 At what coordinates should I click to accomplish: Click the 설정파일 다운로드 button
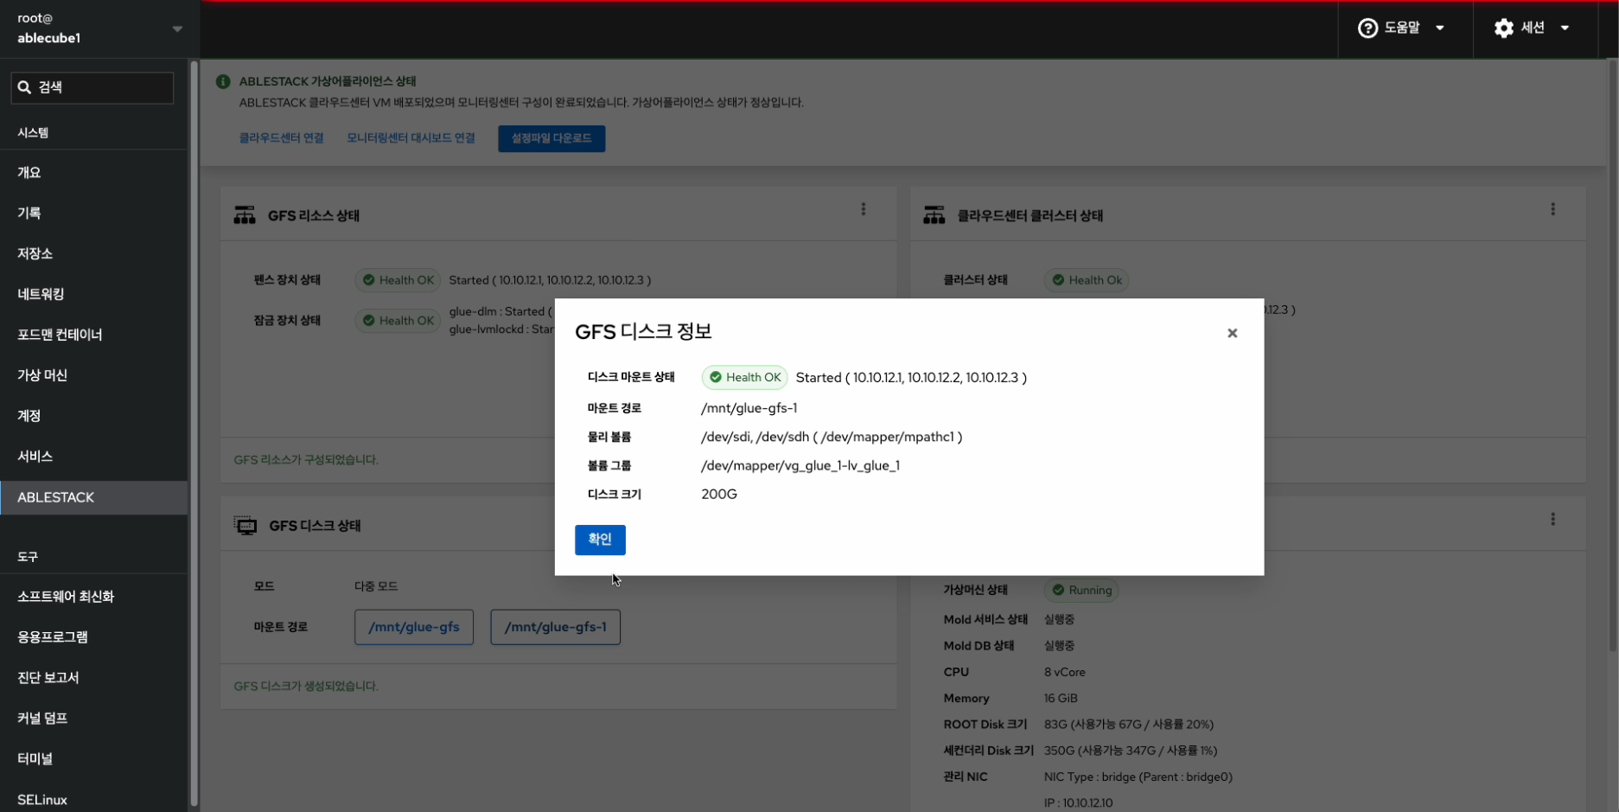(x=551, y=138)
